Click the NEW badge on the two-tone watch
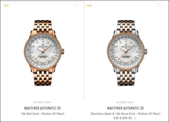169x122 pixels. (89, 6)
